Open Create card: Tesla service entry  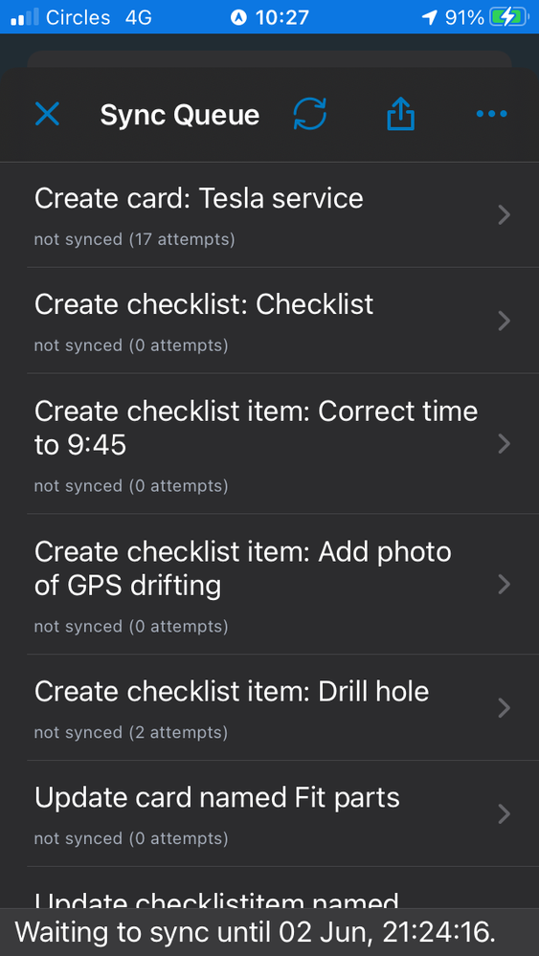[x=270, y=214]
